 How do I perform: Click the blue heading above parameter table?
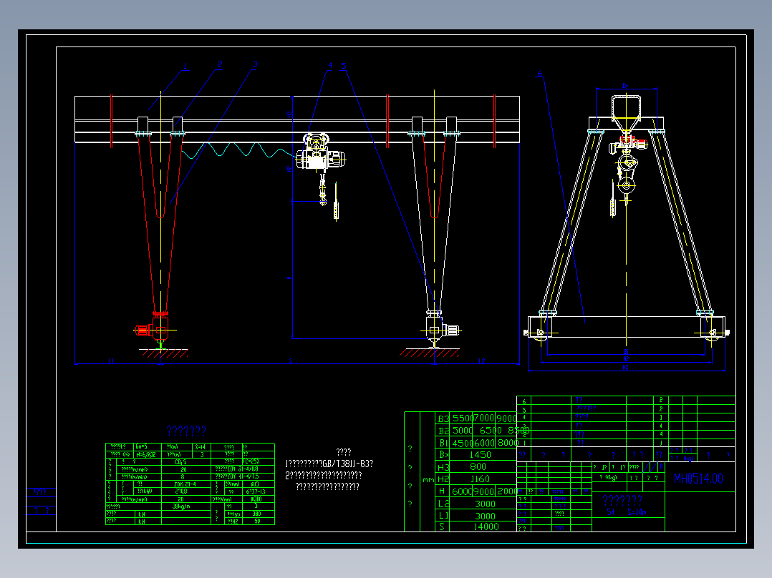pos(186,431)
